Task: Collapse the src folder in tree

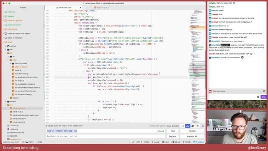Action: click(x=5, y=105)
